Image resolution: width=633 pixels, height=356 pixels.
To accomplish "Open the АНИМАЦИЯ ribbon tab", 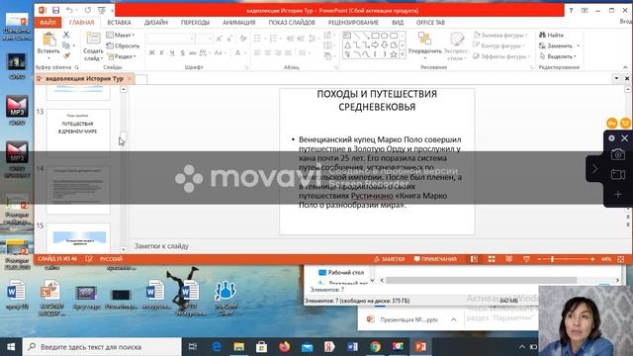I will [x=239, y=23].
